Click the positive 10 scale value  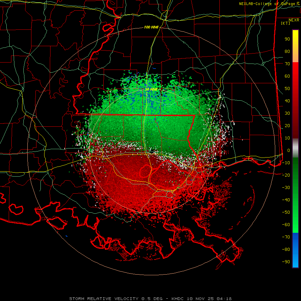pos(287,138)
